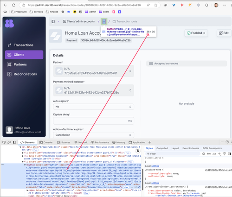Open the Offline User account menu
232x197 pixels.
(x=24, y=130)
